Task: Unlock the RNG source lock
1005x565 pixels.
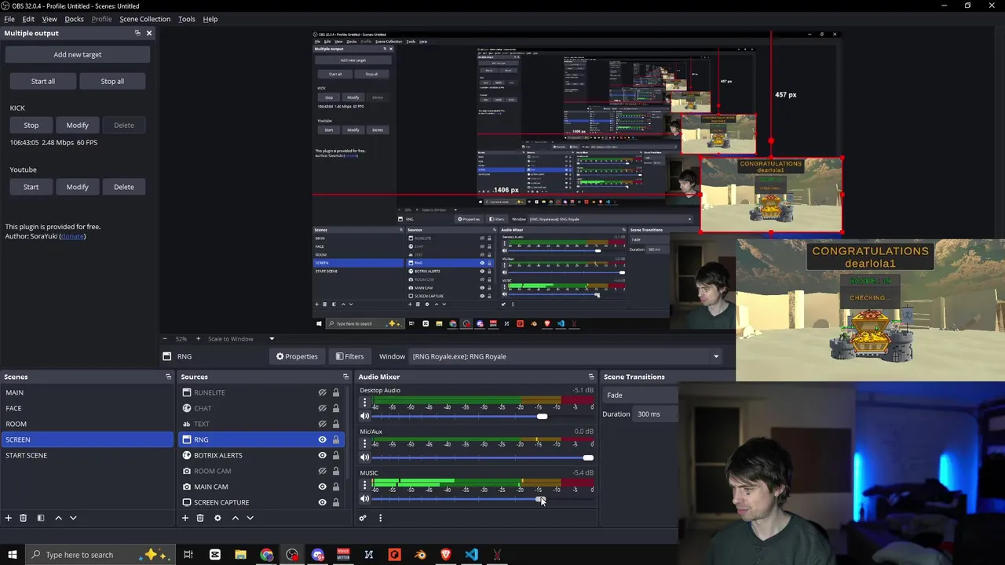Action: 336,439
